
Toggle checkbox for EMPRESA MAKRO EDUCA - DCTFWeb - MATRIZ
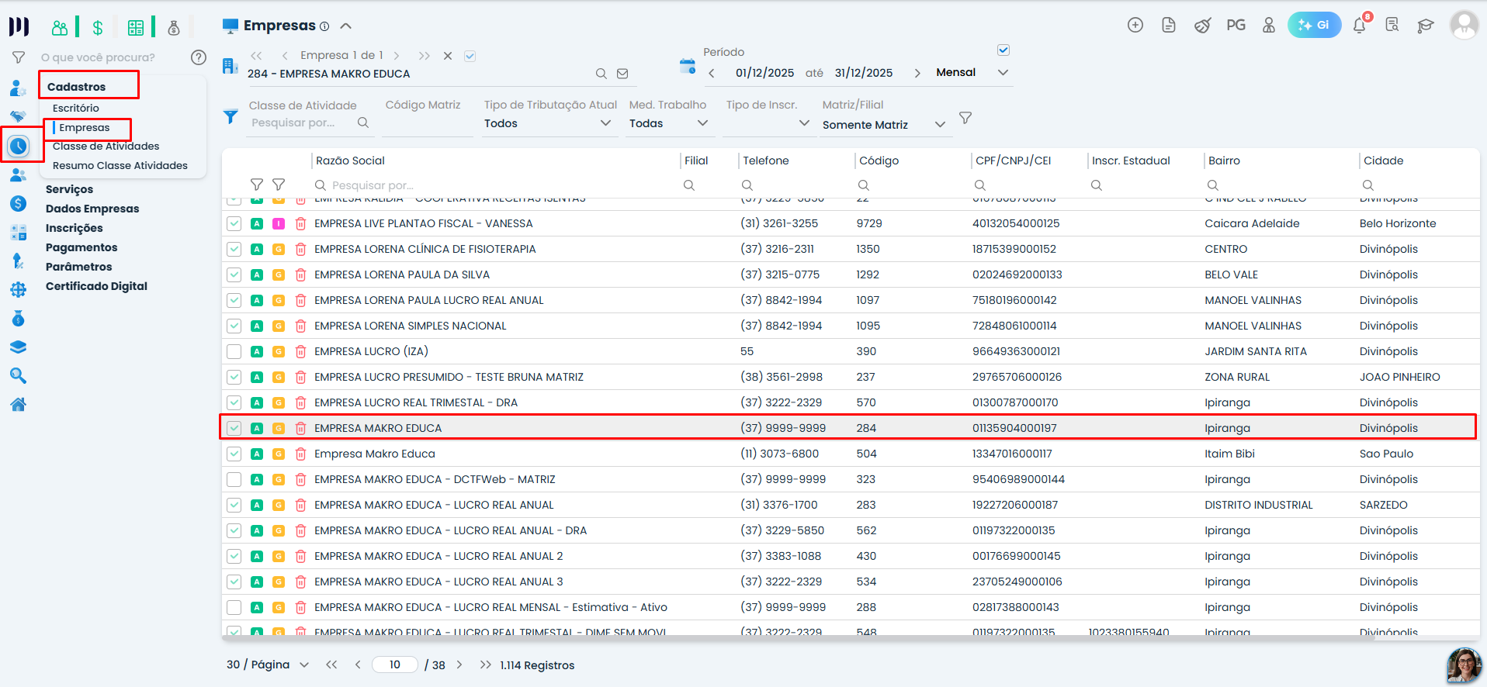(x=234, y=479)
